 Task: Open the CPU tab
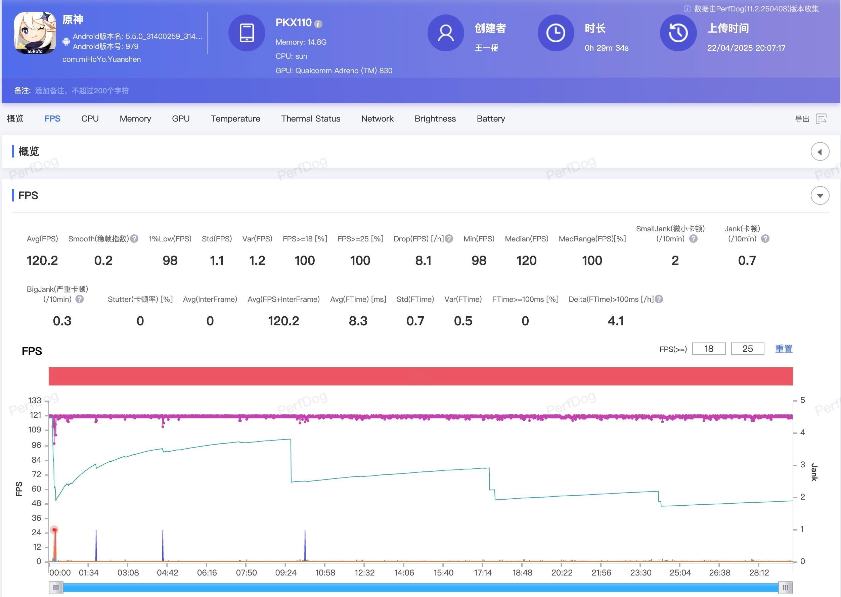[x=90, y=119]
